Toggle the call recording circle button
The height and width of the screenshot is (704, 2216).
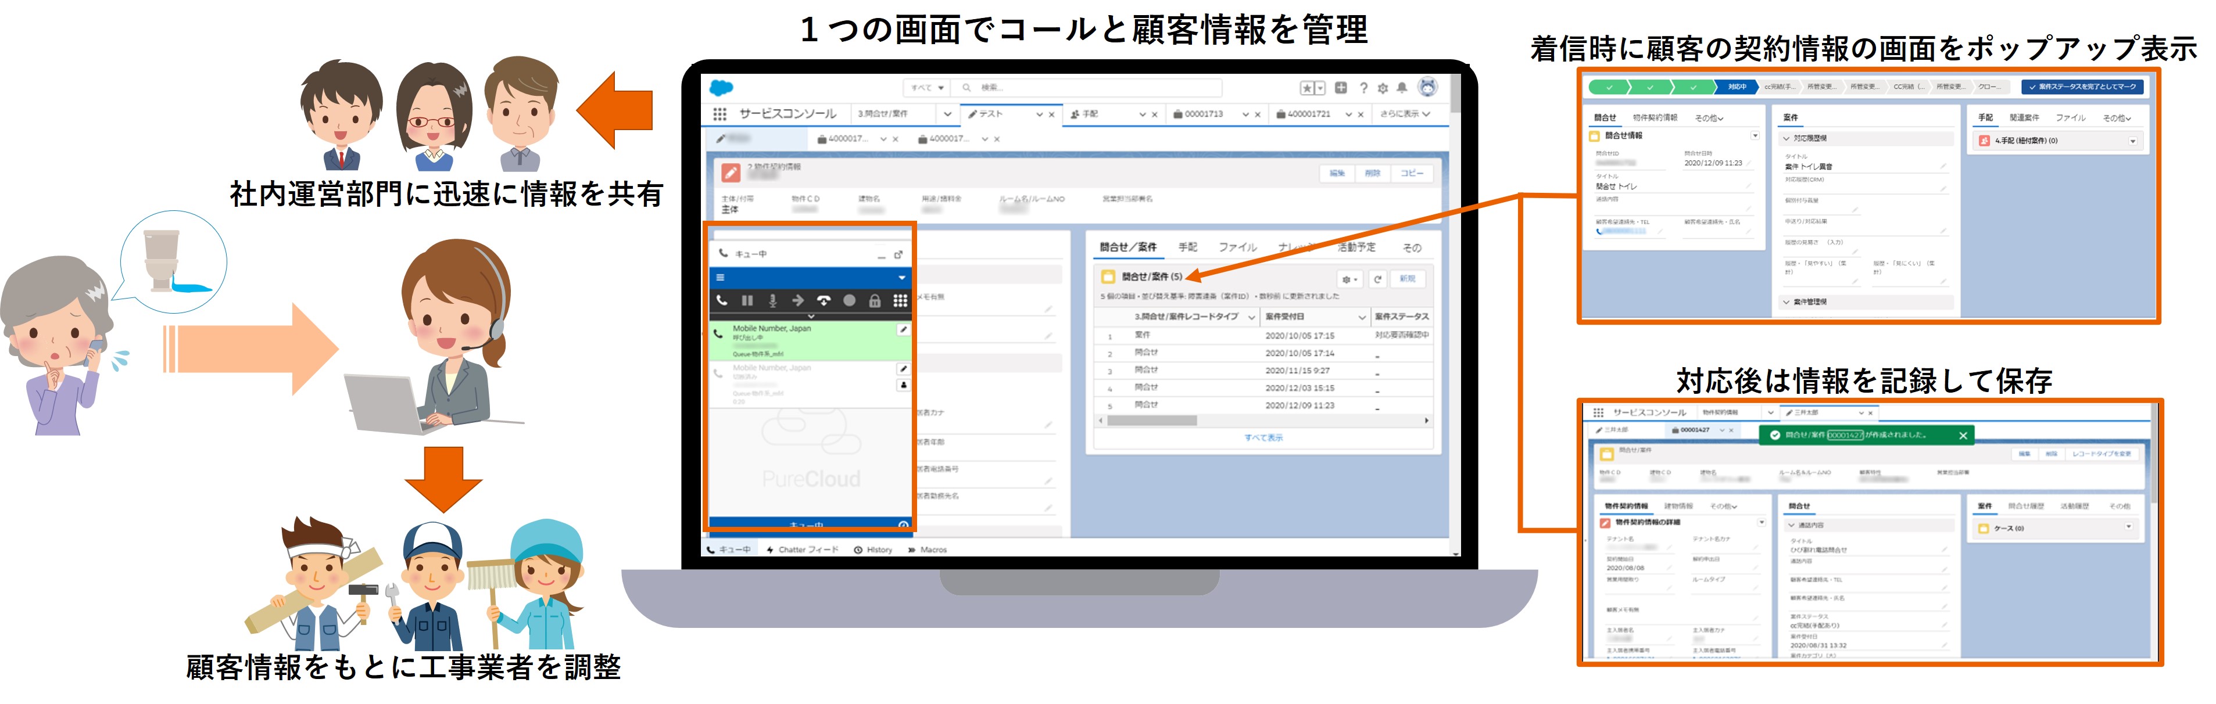pos(849,300)
